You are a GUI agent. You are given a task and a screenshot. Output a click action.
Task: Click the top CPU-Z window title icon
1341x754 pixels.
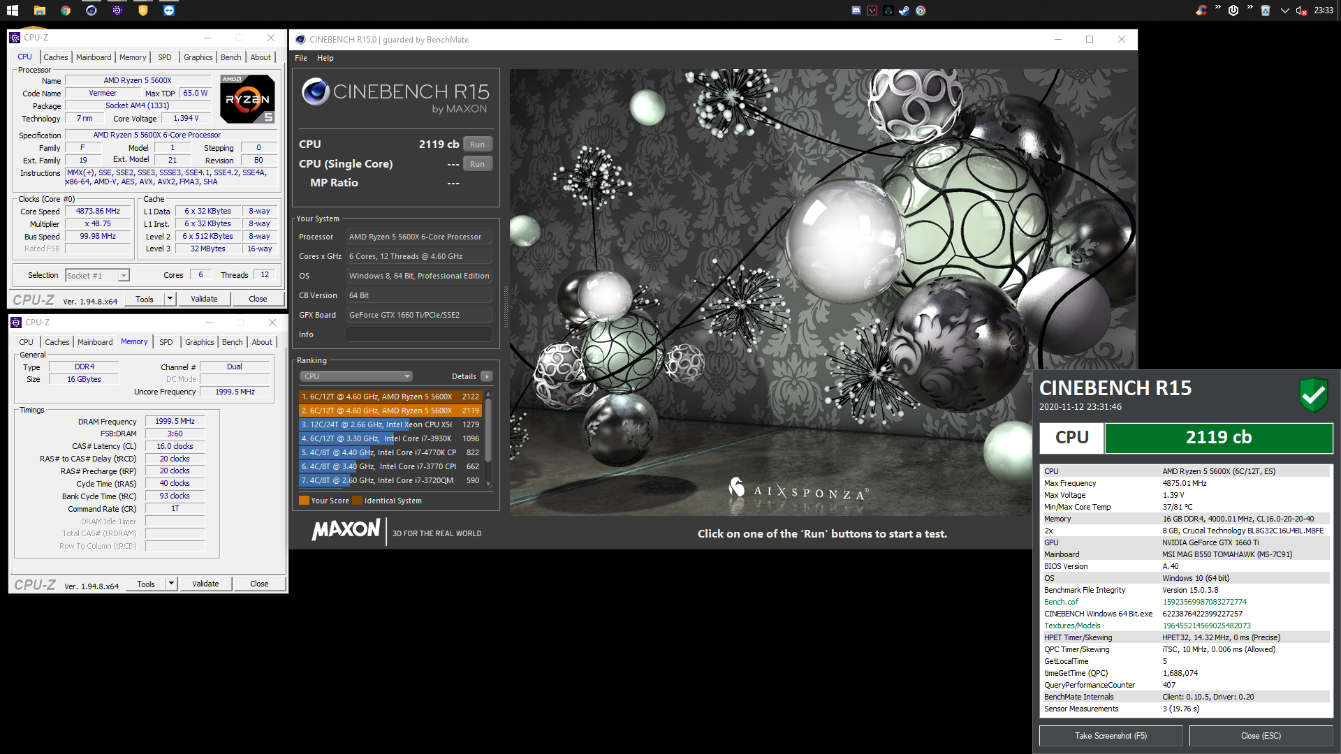[x=15, y=38]
